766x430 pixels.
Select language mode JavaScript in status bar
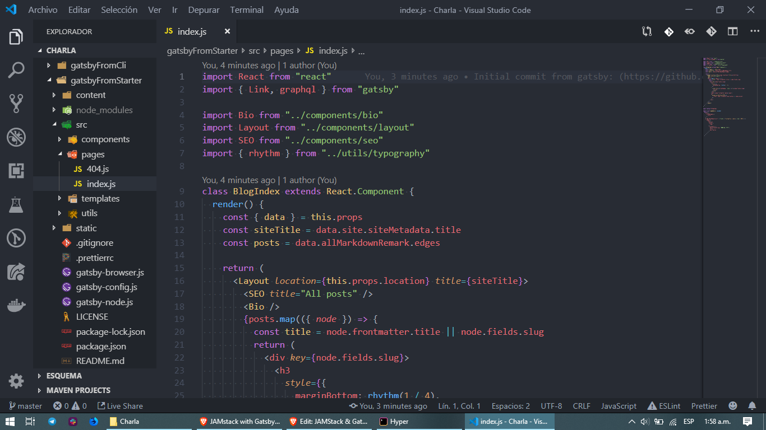click(619, 406)
